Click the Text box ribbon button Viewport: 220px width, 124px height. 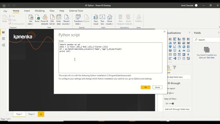click(102, 20)
